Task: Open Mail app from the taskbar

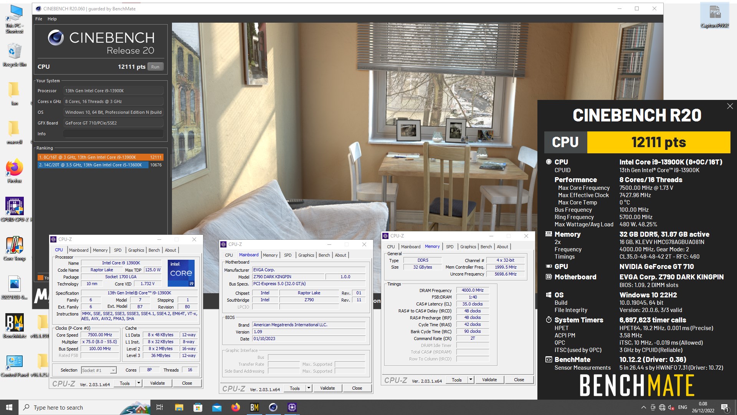Action: 216,407
